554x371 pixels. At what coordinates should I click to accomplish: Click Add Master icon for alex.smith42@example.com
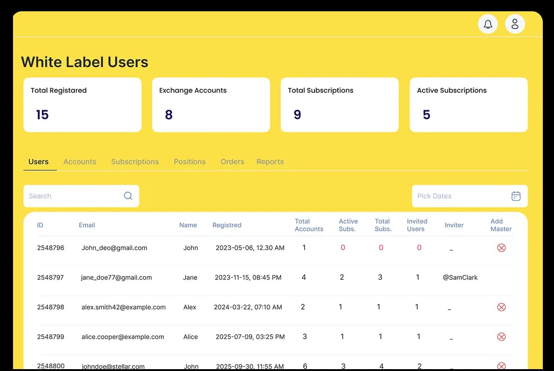501,307
